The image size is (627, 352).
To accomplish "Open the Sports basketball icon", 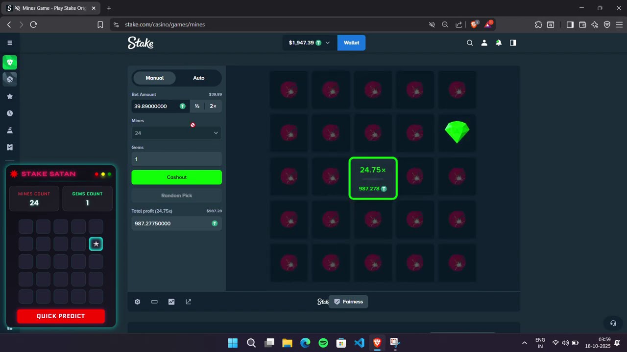I will coord(9,79).
